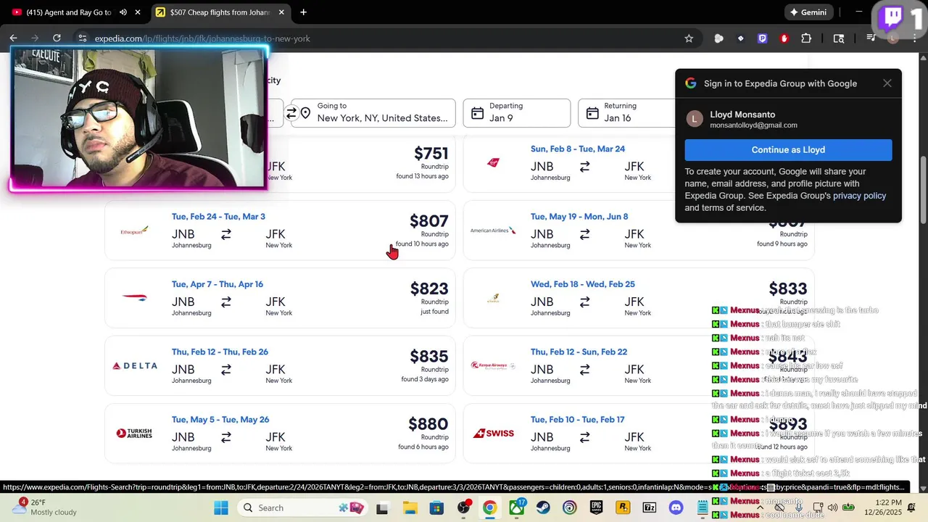Open the red hand blocker extension
The height and width of the screenshot is (522, 928).
pyautogui.click(x=784, y=38)
